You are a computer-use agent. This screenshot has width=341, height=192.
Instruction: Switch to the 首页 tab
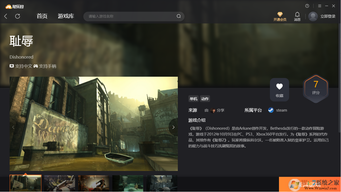[42, 16]
